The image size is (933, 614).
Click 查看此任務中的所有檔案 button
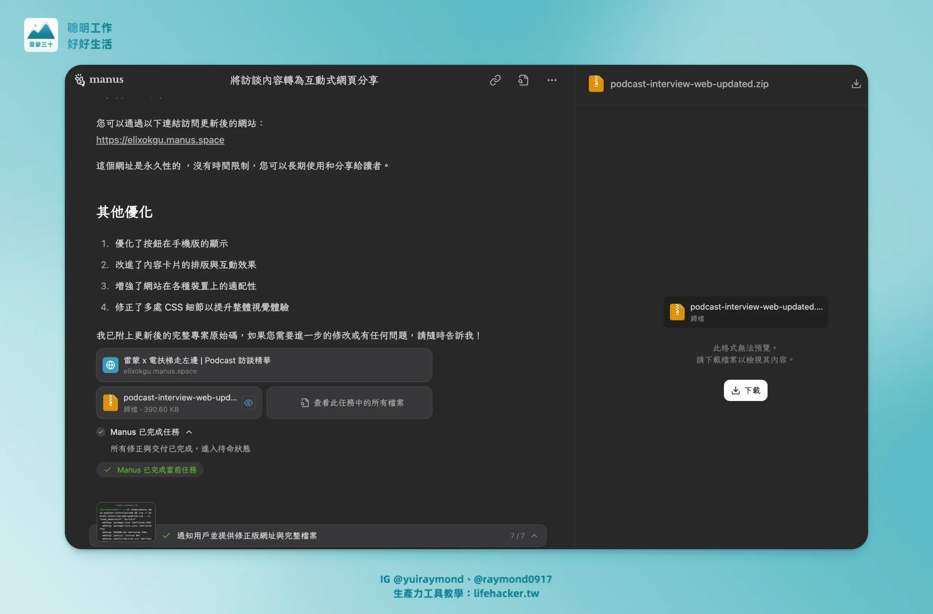click(349, 403)
